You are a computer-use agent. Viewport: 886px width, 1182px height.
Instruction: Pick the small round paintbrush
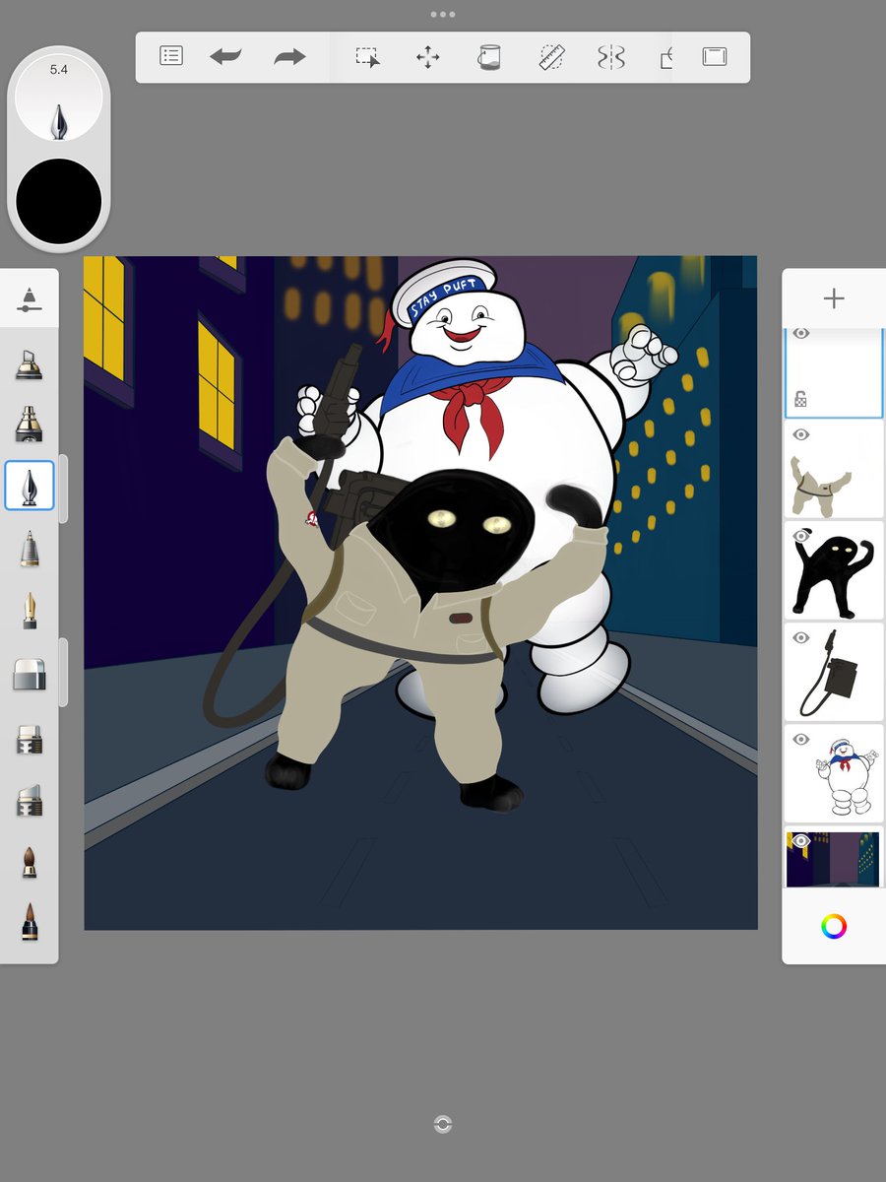[x=30, y=861]
